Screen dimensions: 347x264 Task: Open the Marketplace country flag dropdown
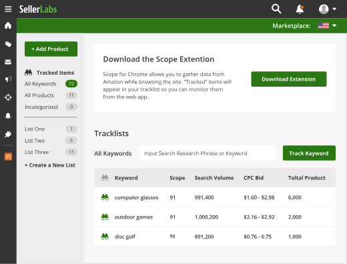(x=327, y=26)
